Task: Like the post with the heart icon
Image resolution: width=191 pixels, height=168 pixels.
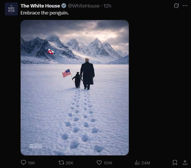Action: tap(99, 163)
